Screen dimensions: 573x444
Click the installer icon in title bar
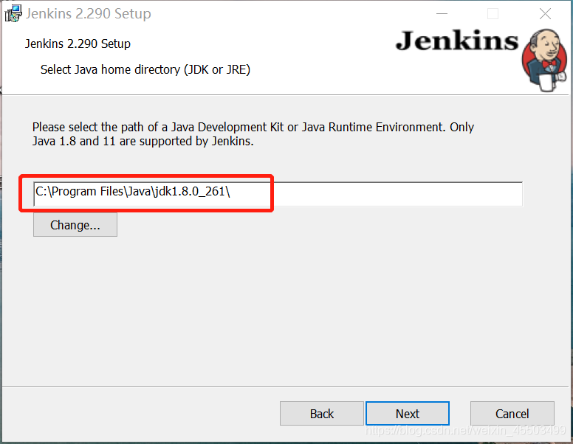[x=13, y=13]
